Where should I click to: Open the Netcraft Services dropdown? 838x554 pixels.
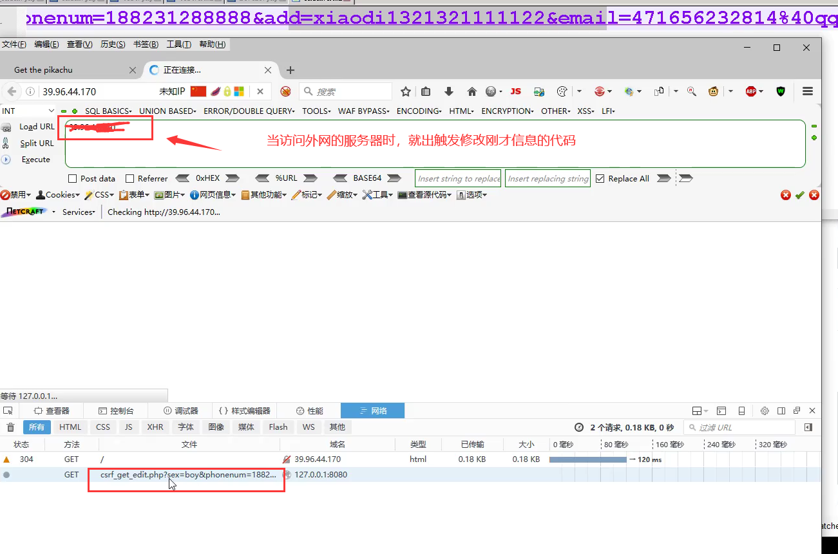79,212
